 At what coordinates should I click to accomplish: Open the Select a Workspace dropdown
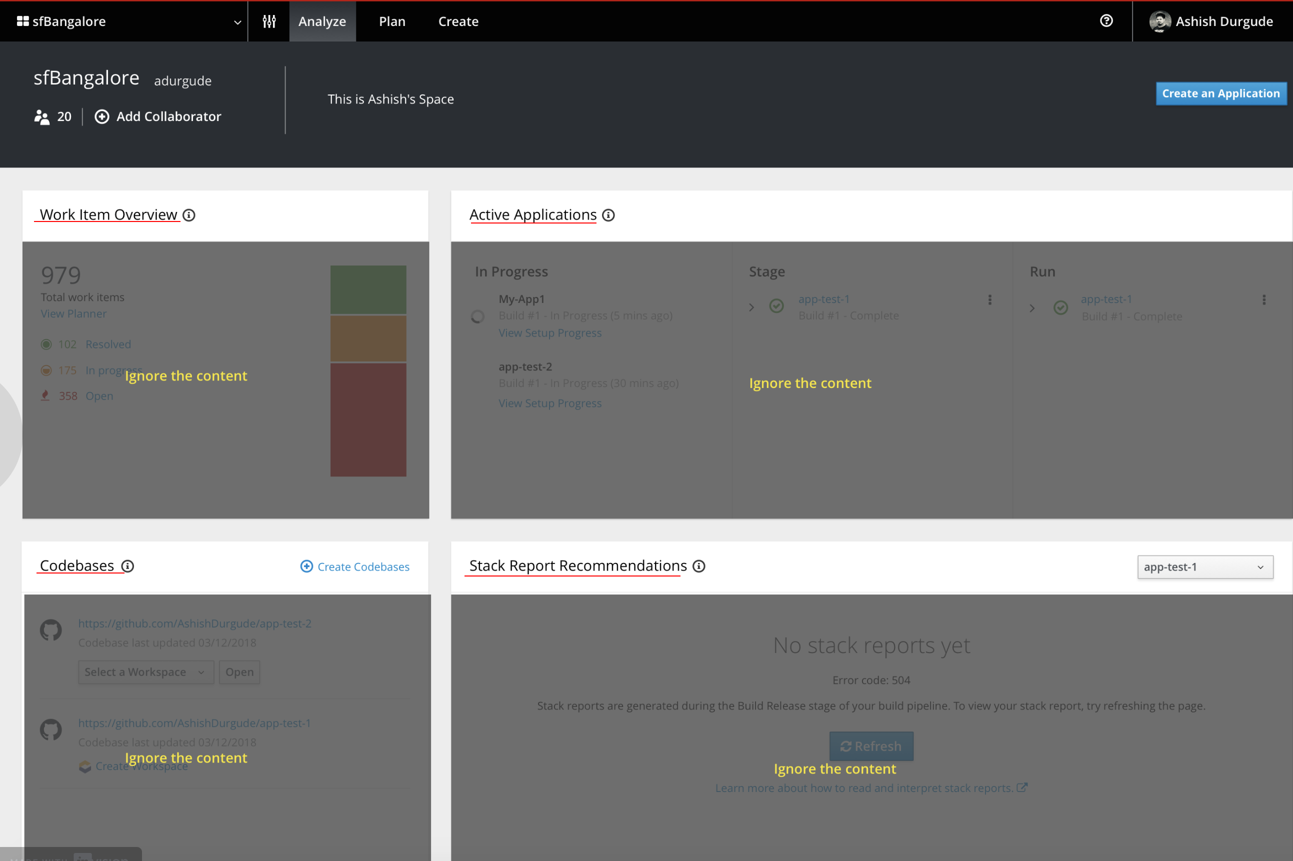pos(145,671)
